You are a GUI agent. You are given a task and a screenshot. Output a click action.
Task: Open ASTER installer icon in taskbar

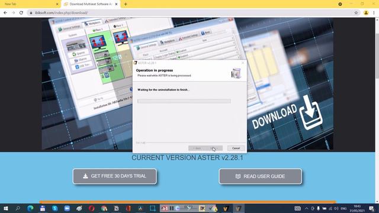pyautogui.click(x=238, y=208)
